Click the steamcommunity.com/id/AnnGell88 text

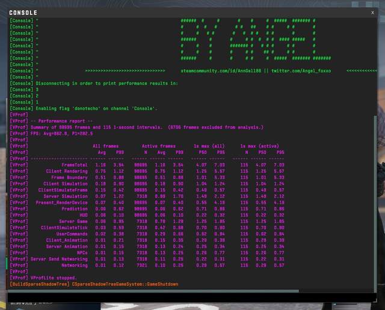221,71
